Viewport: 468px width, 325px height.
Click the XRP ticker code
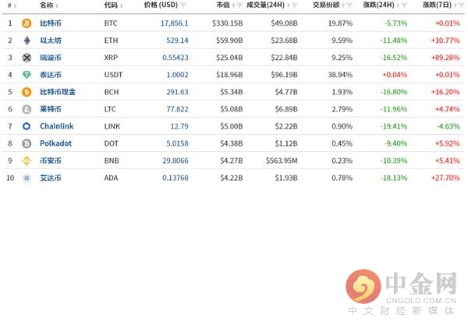coord(111,58)
